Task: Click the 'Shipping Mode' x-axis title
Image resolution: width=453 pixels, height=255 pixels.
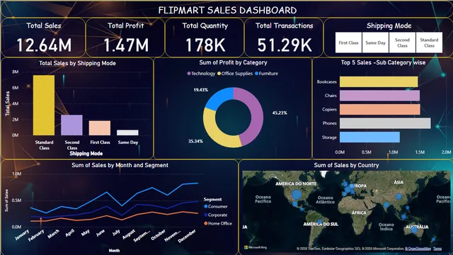Action: point(86,154)
